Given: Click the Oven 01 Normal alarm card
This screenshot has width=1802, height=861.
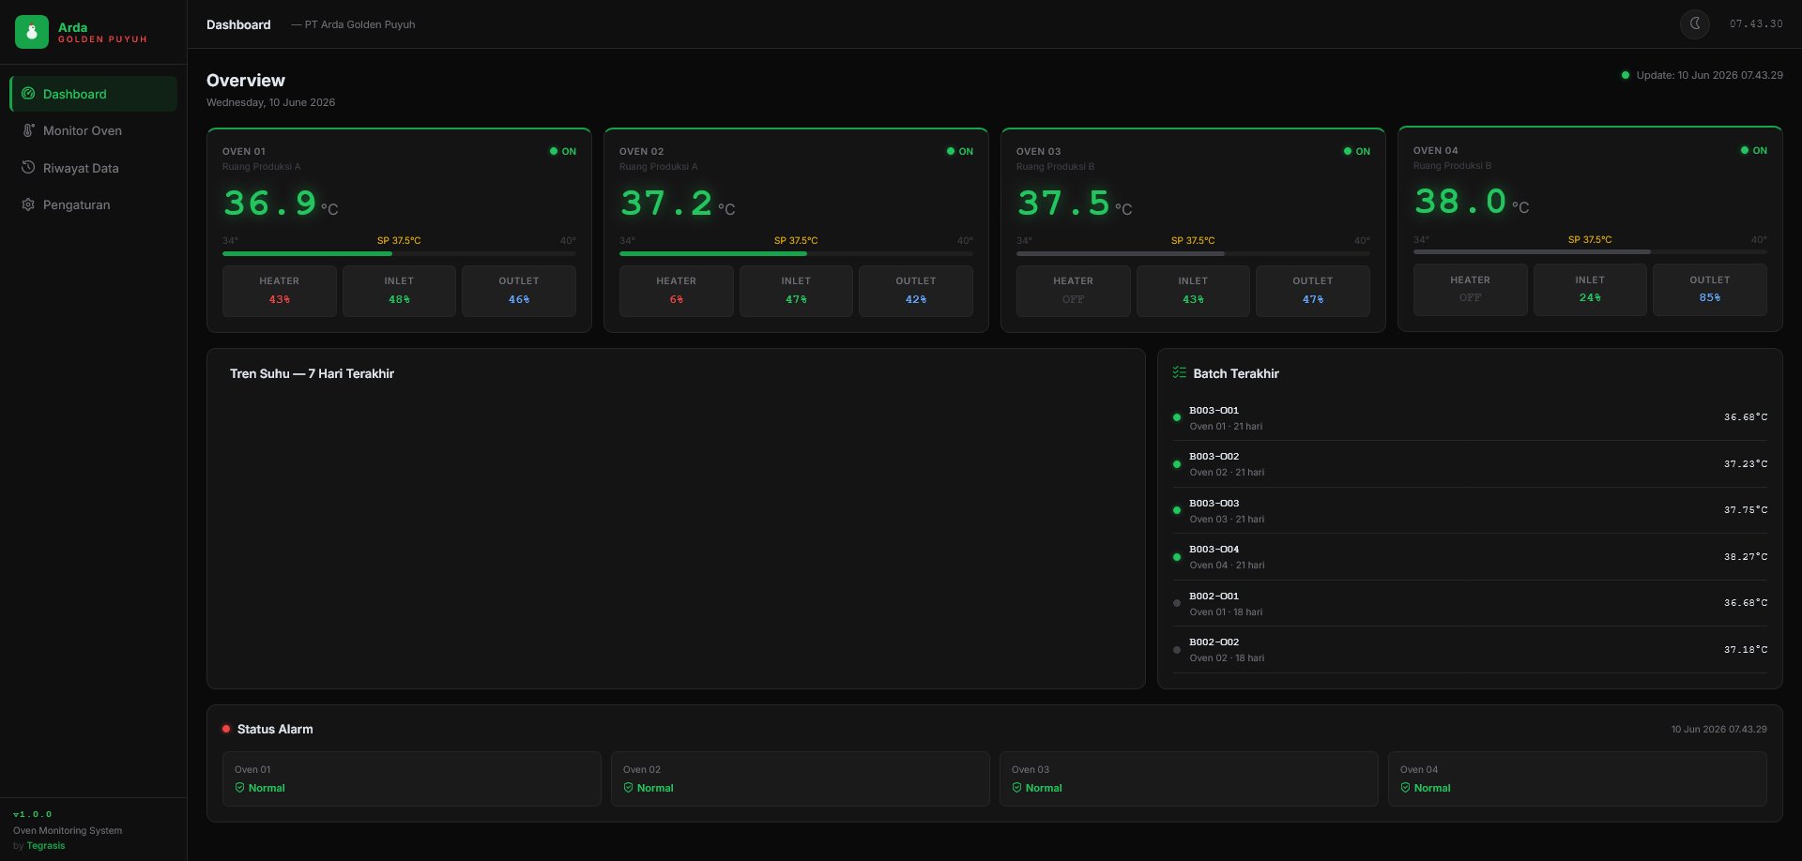Looking at the screenshot, I should [412, 778].
